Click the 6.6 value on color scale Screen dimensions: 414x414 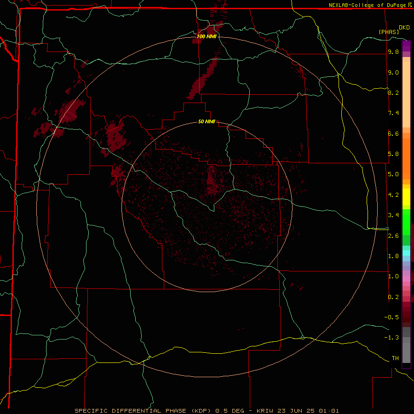[x=393, y=133]
